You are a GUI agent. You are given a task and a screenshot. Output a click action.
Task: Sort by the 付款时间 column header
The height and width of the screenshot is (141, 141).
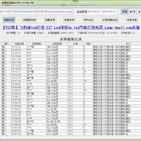(x=19, y=44)
